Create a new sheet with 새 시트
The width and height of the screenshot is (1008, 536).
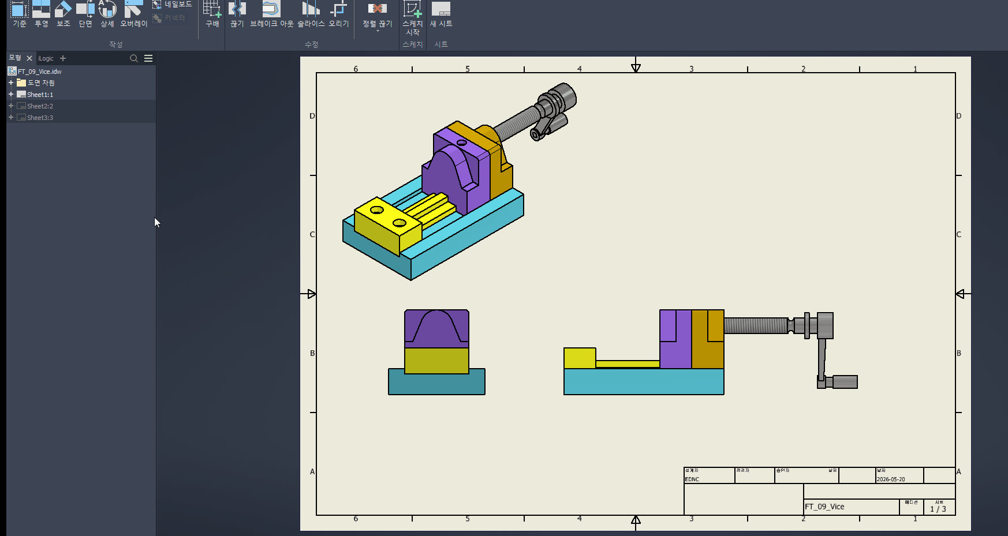441,14
